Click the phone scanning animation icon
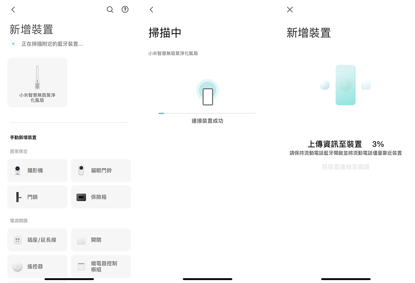 [x=207, y=92]
